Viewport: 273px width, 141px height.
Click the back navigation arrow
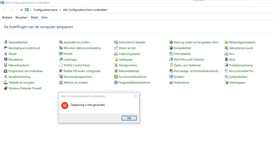pos(5,10)
